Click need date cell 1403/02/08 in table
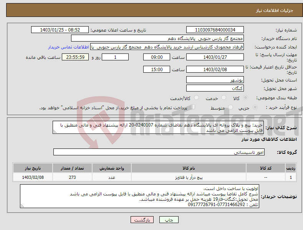The height and width of the screenshot is (230, 303). (x=33, y=177)
